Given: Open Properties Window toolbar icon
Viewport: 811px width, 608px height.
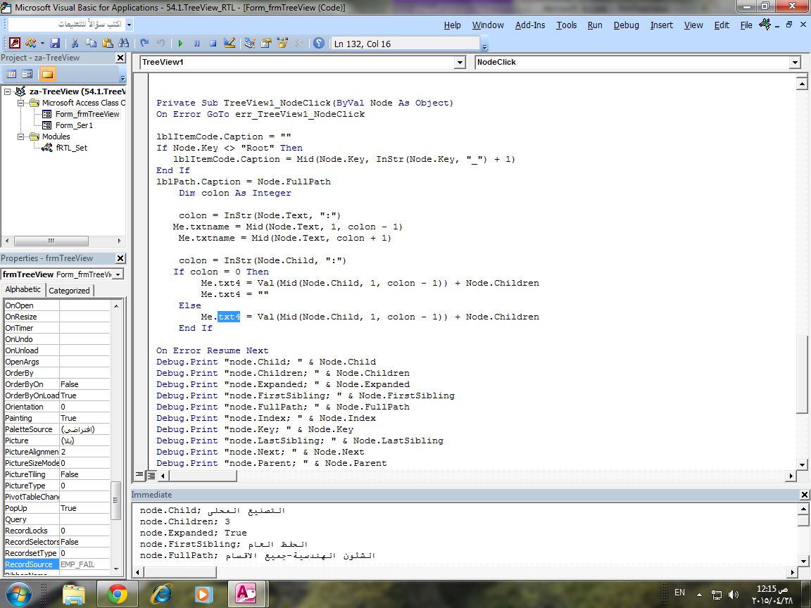Looking at the screenshot, I should point(266,43).
